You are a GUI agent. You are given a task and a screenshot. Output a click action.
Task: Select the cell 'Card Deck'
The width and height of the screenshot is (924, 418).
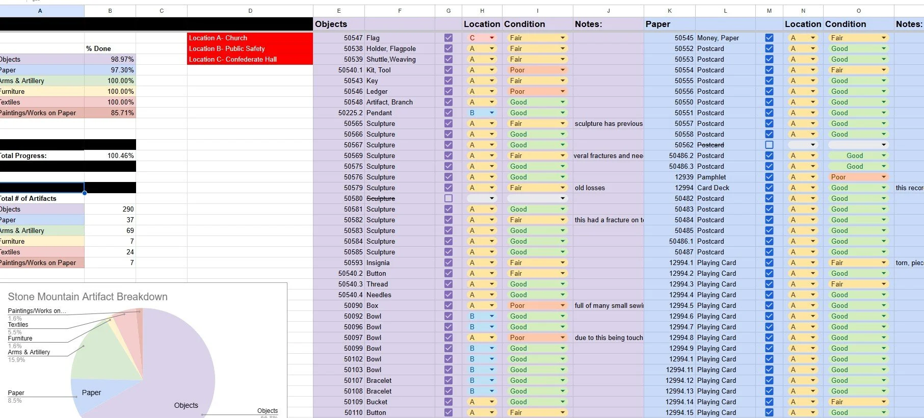click(725, 188)
